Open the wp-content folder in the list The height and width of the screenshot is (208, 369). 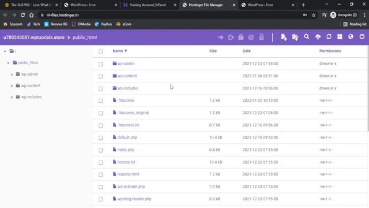127,76
